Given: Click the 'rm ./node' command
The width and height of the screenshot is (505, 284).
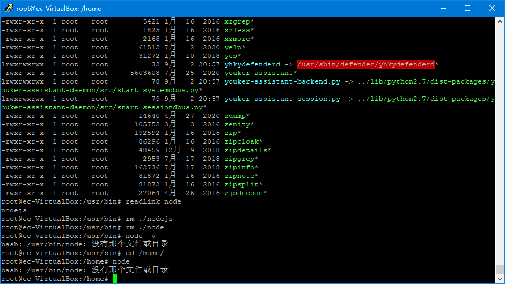Looking at the screenshot, I should pyautogui.click(x=144, y=227).
